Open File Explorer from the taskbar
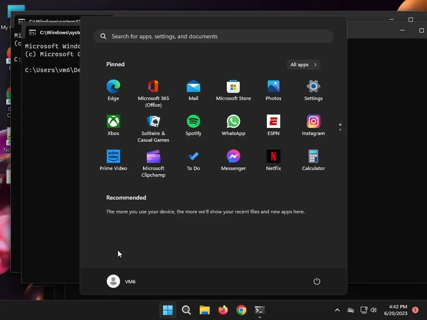Screen dimensions: 427x320 click(204, 310)
